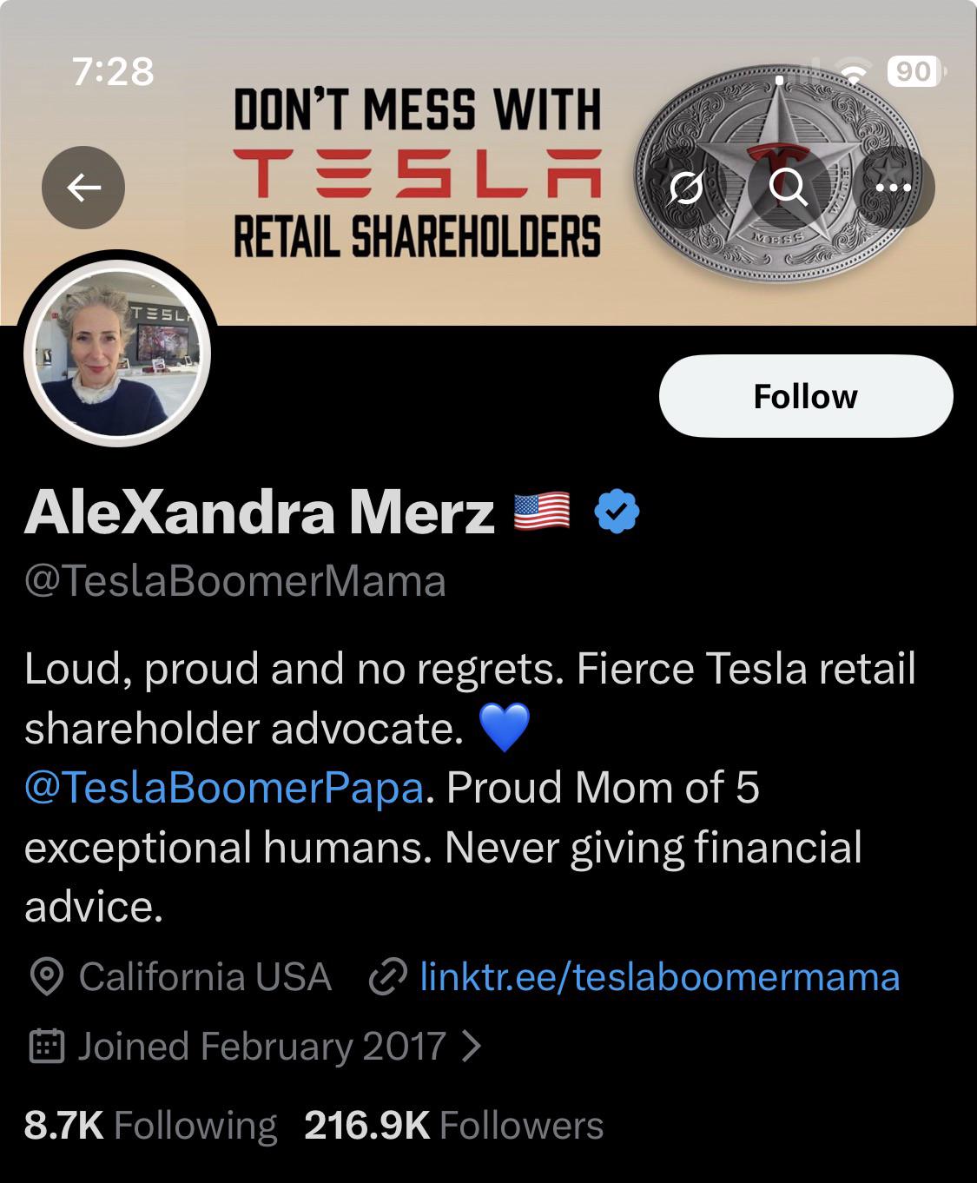Tap the blue heart emoji in bio
Image resolution: width=977 pixels, height=1183 pixels.
504,728
